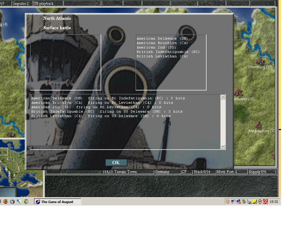The width and height of the screenshot is (303, 227).
Task: Click the 'Metz Fort: 2' status field
Action: (232, 172)
